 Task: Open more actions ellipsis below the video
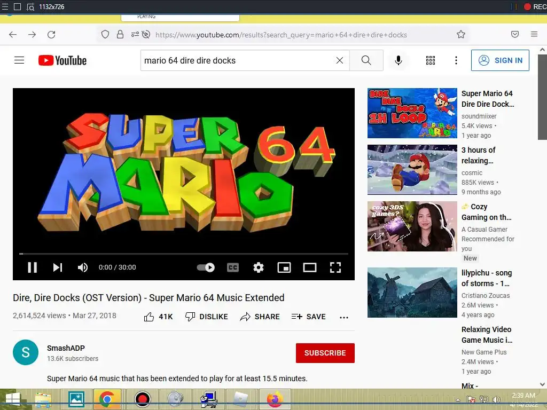tap(344, 317)
